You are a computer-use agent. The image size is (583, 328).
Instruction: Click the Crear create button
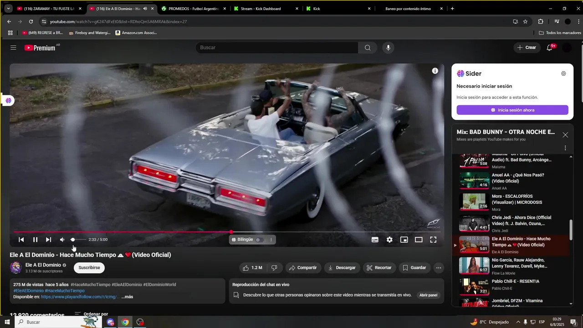(x=527, y=48)
